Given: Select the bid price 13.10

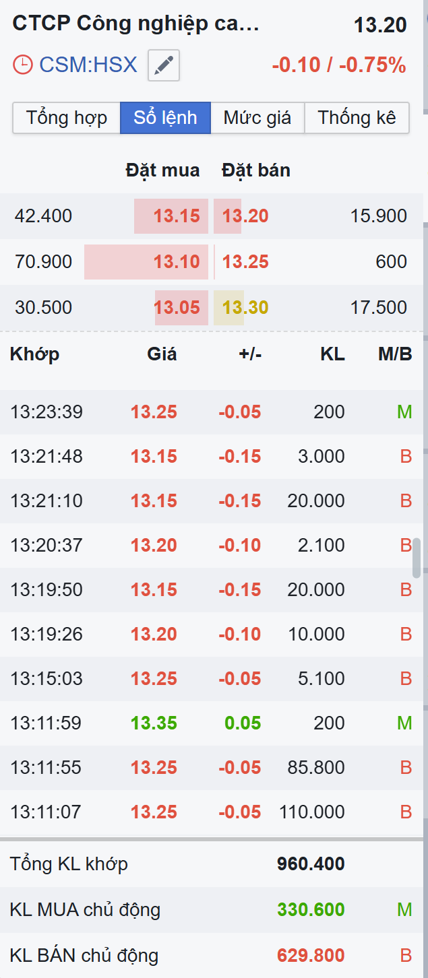Looking at the screenshot, I should point(177,261).
